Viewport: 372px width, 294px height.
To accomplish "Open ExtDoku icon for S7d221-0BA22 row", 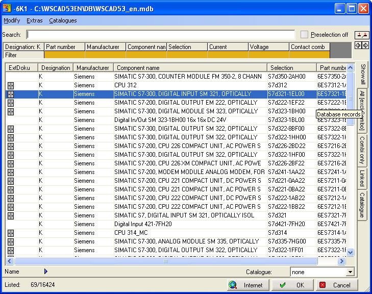I will point(10,189).
